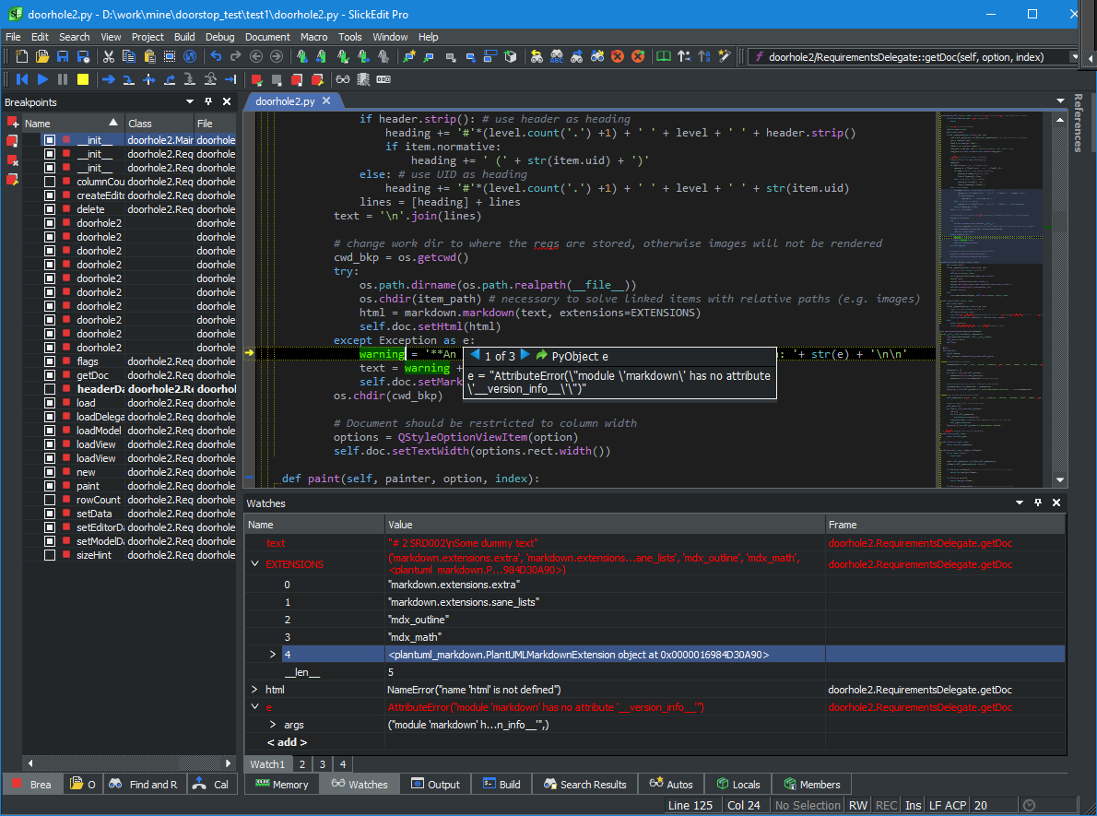The image size is (1097, 816).
Task: Click the Undo arrow icon
Action: pyautogui.click(x=216, y=56)
